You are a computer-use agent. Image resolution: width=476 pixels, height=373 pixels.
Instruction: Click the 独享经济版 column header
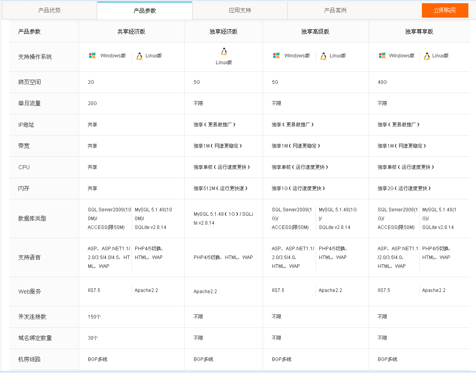pos(223,32)
